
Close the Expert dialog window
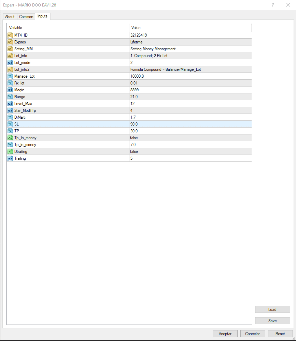click(288, 5)
